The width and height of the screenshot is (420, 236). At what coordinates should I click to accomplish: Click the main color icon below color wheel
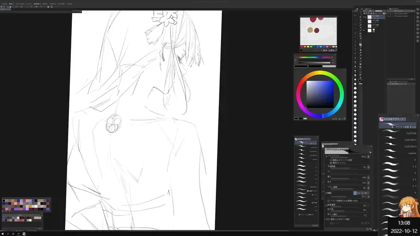point(296,119)
